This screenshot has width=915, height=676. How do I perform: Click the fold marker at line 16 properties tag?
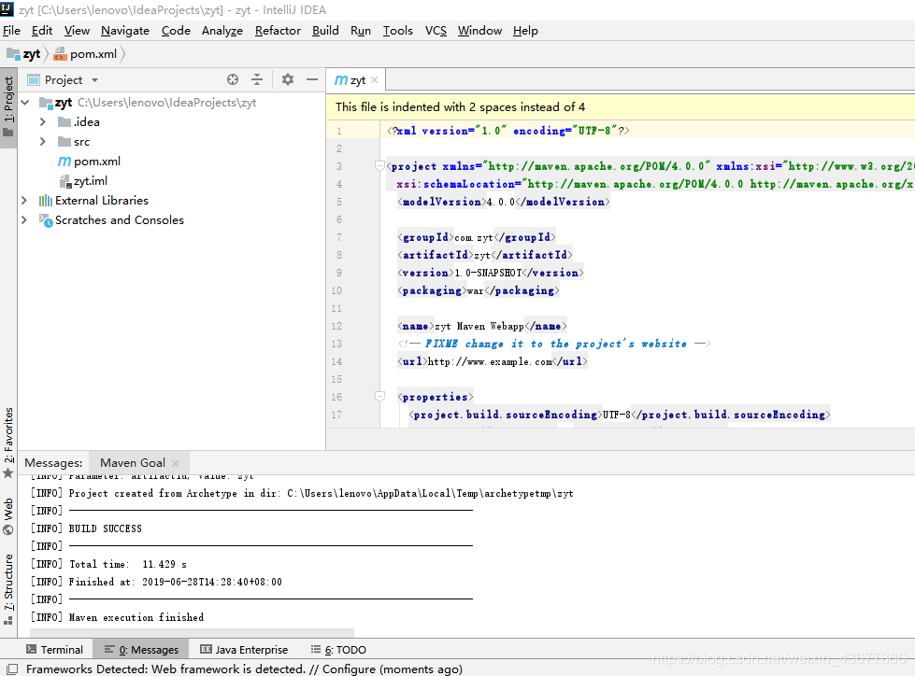[x=379, y=397]
